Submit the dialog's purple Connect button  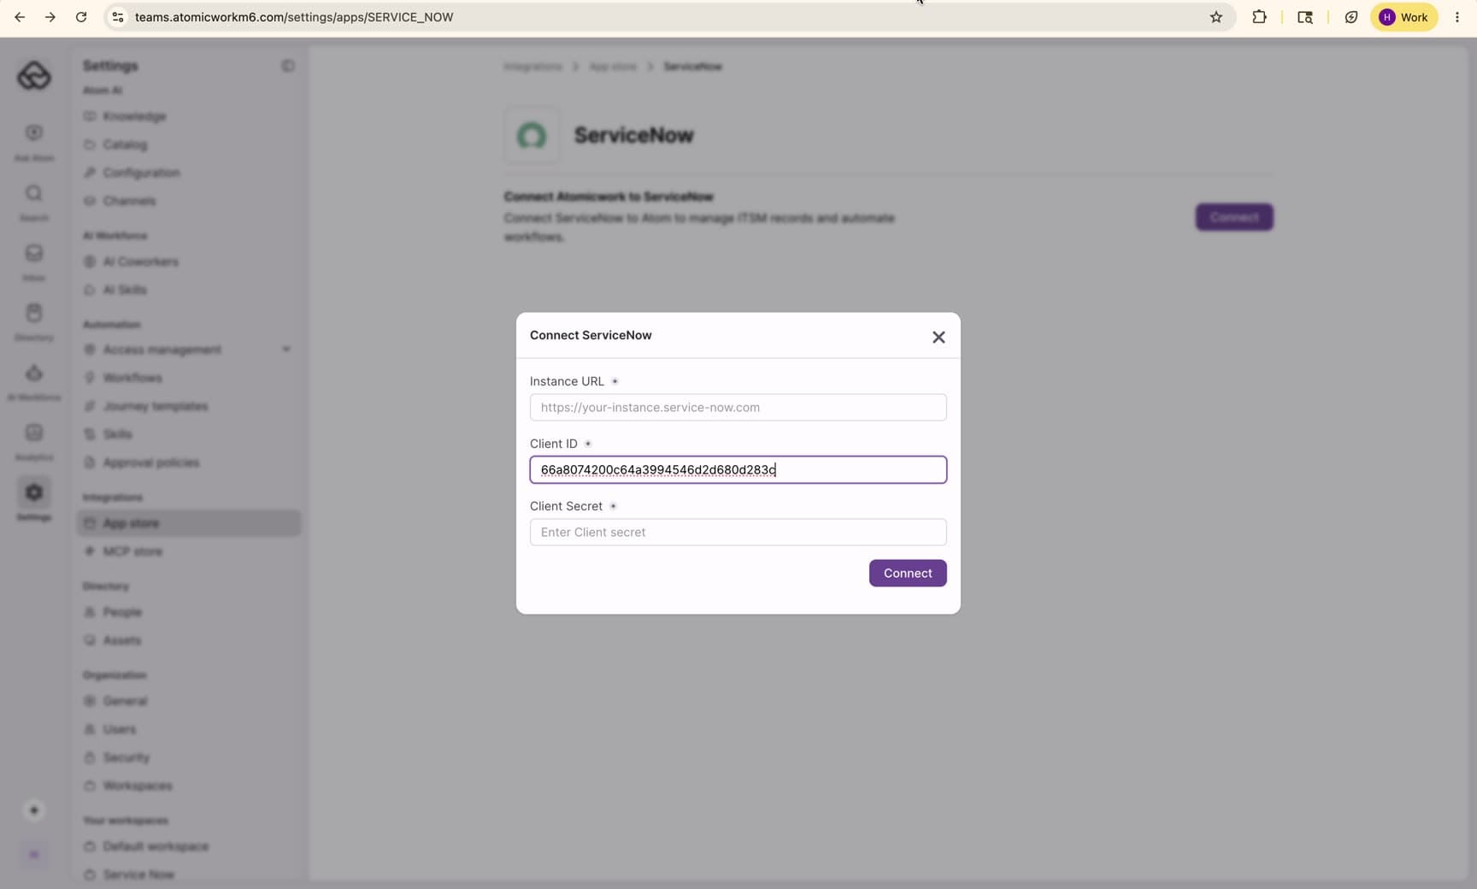coord(907,573)
